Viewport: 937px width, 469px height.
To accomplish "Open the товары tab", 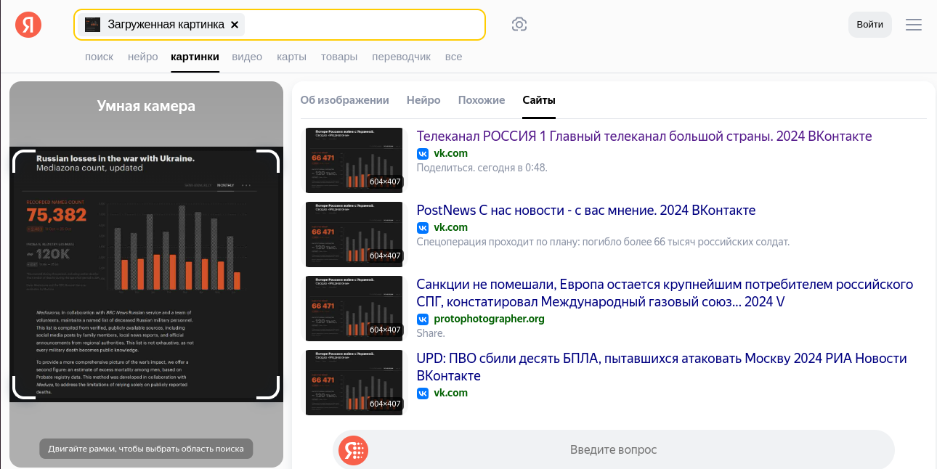I will 339,57.
